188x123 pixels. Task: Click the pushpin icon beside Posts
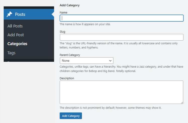[x=9, y=15]
